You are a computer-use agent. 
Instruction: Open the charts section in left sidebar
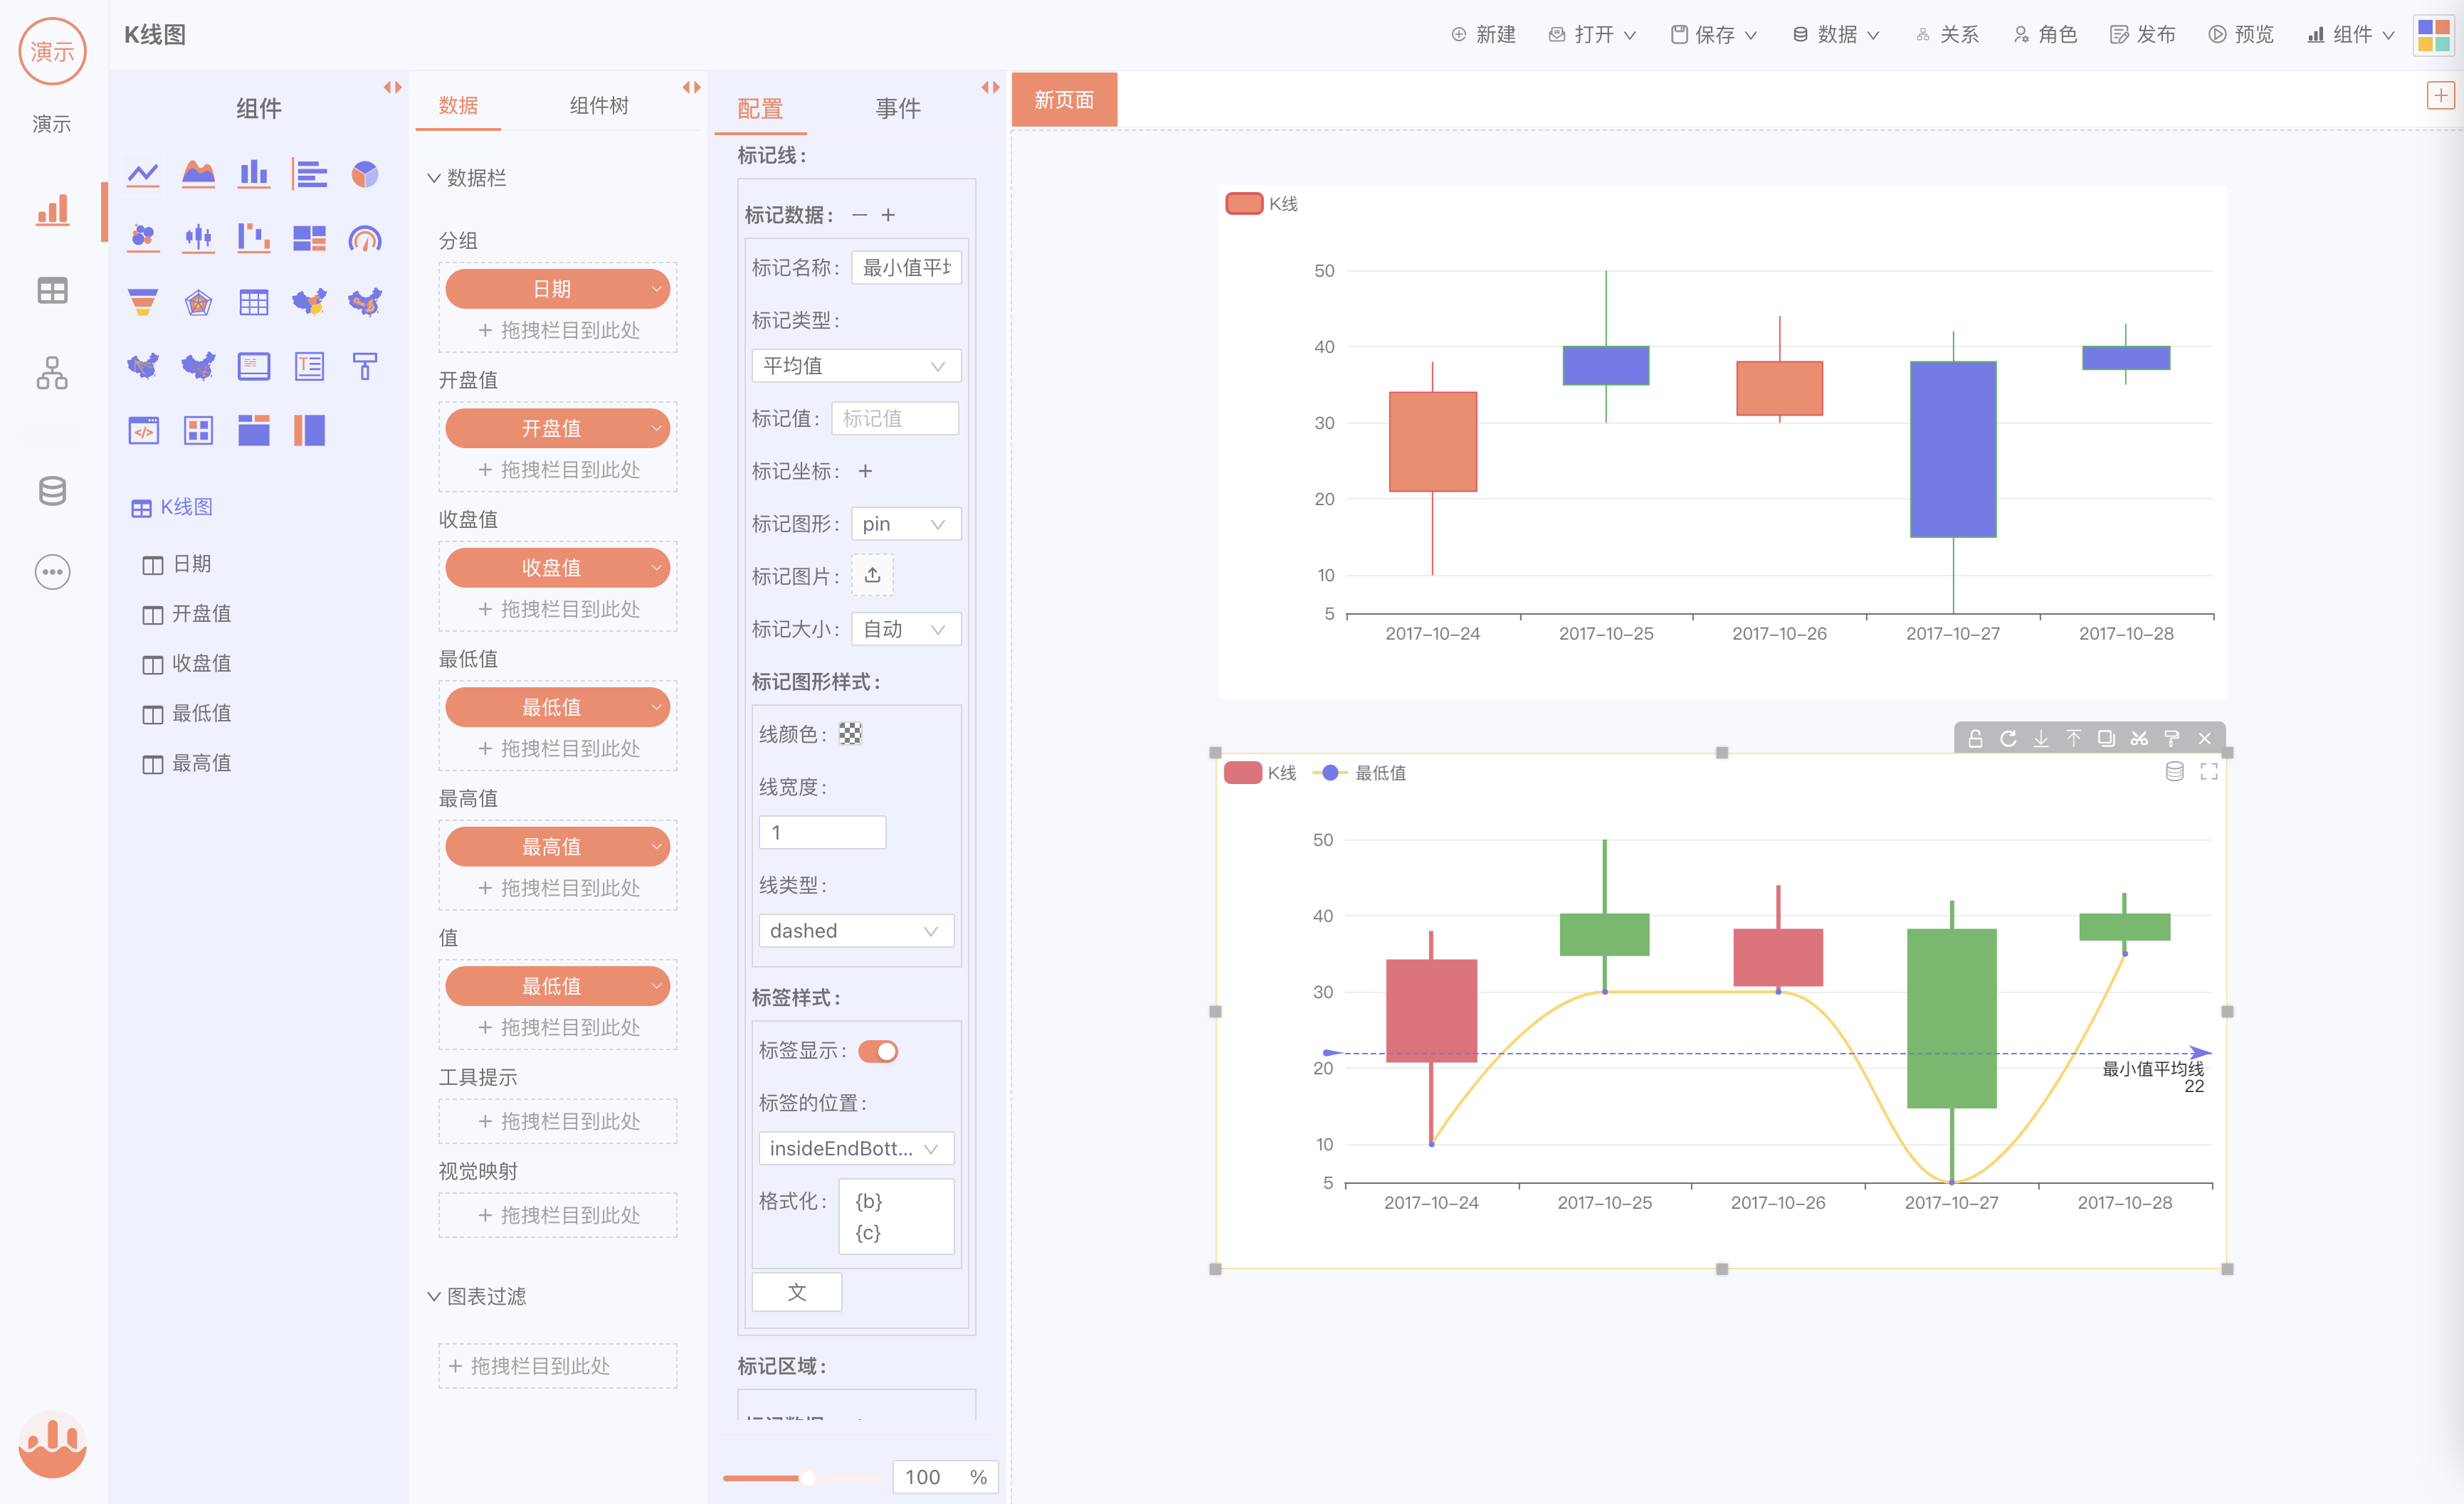52,210
